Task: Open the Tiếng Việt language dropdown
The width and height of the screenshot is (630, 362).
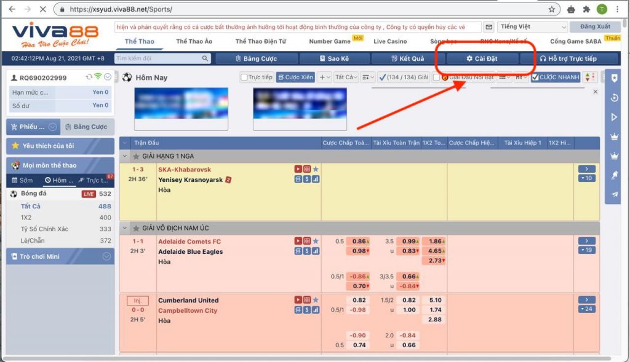Action: (x=532, y=27)
